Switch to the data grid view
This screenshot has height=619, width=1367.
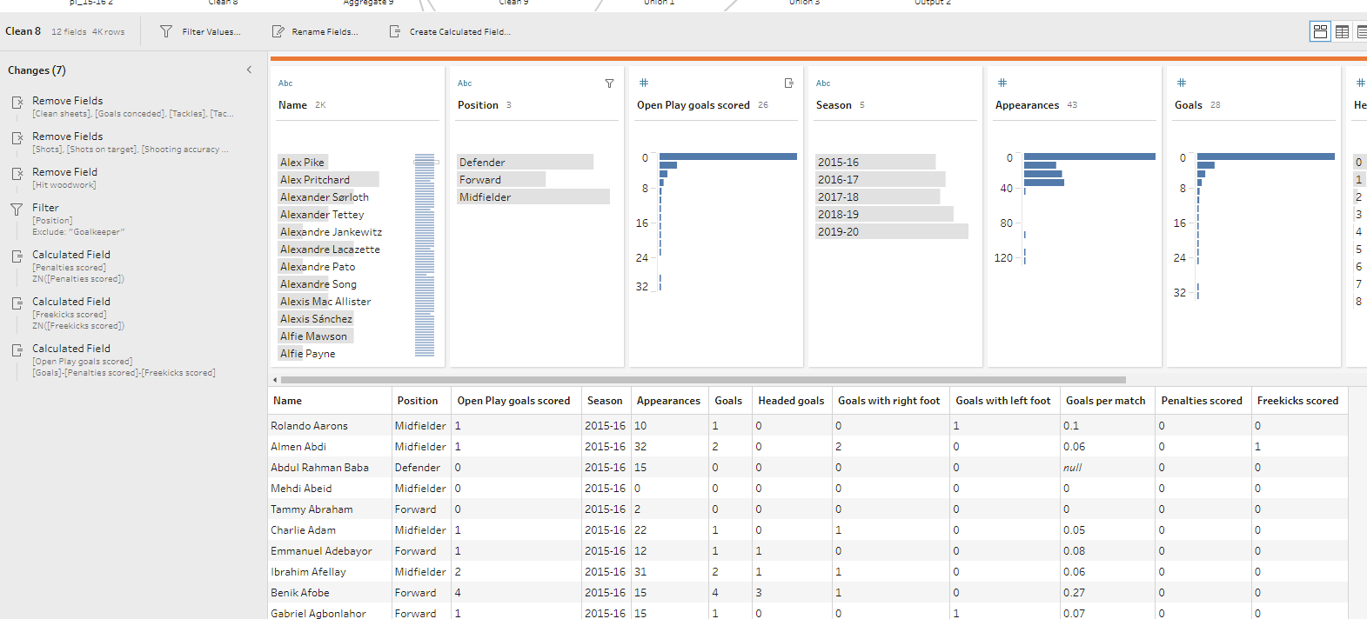(x=1343, y=31)
